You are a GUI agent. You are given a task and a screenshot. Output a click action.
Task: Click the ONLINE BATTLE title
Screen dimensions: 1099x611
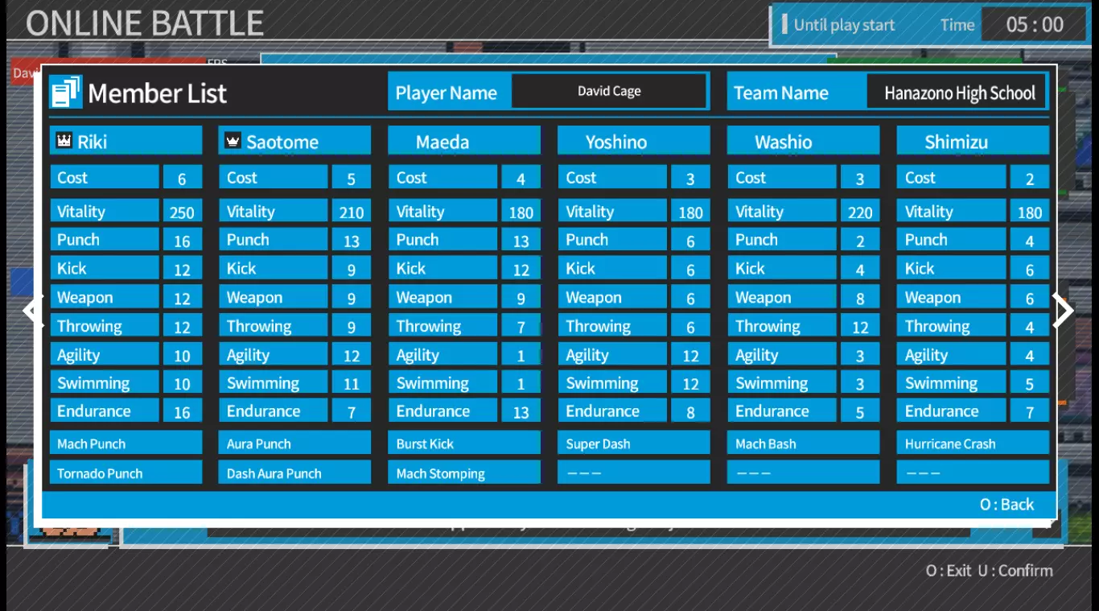pos(145,24)
